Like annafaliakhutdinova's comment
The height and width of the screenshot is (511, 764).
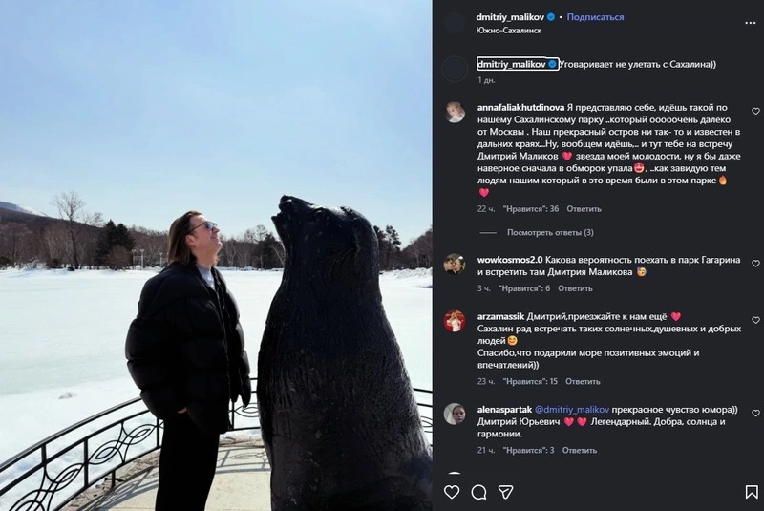click(x=755, y=111)
